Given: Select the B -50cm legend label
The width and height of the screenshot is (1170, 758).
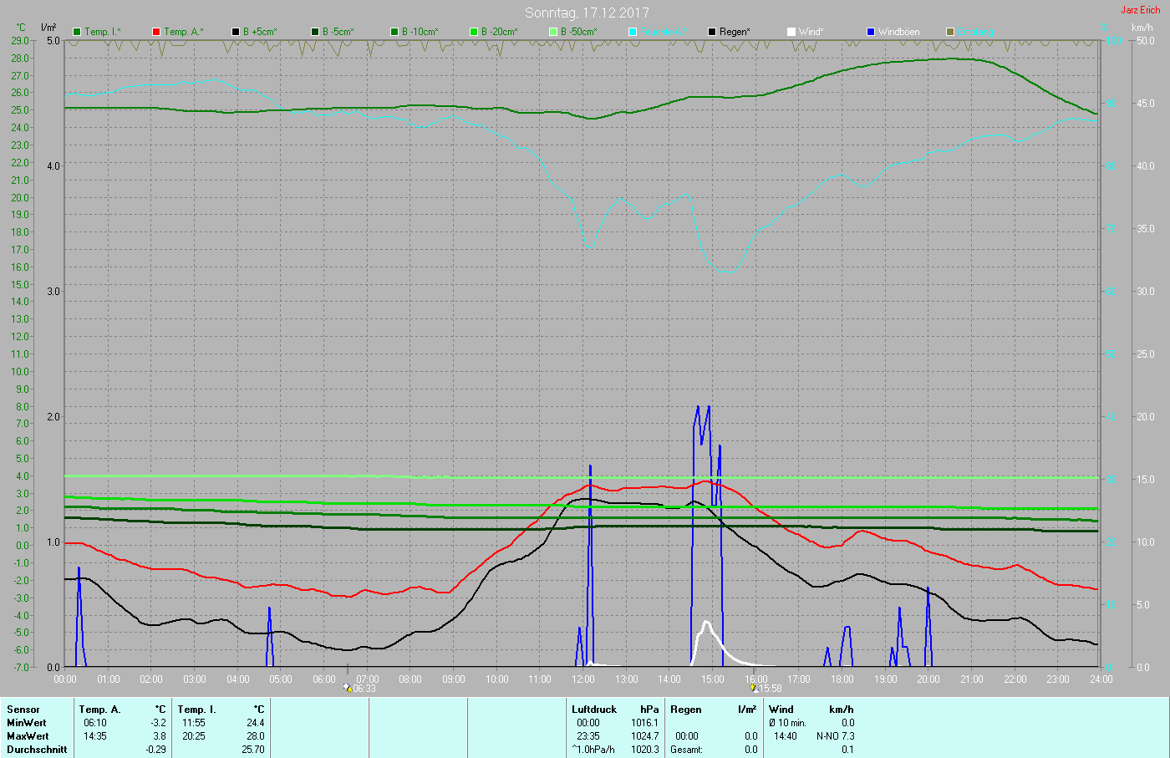Looking at the screenshot, I should click(x=578, y=32).
